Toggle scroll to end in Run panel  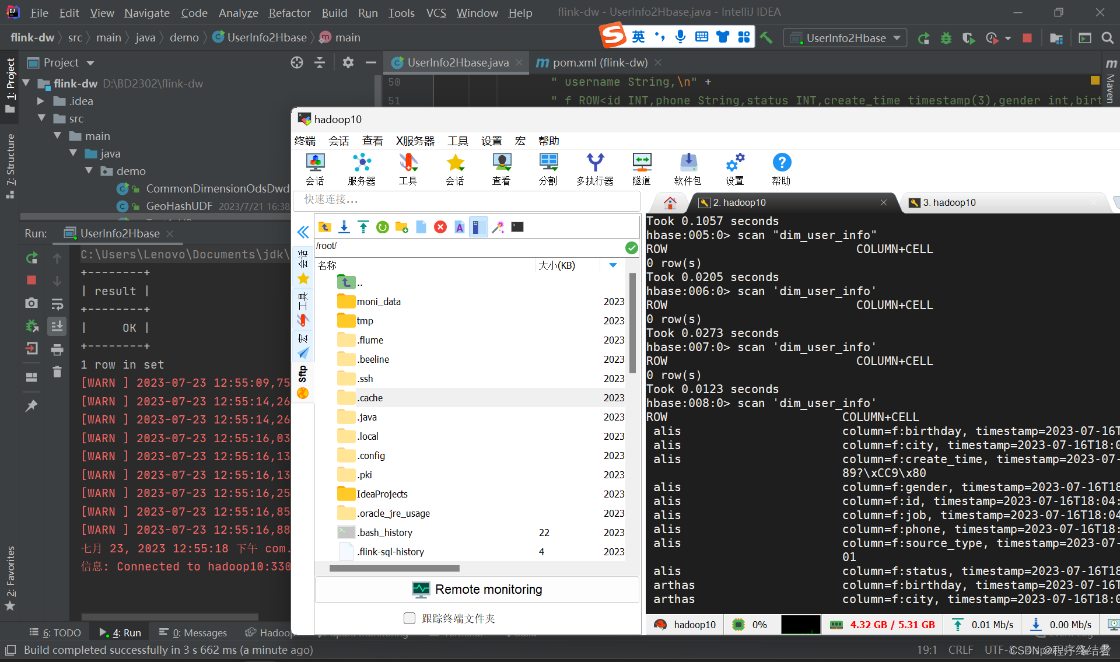click(x=57, y=327)
